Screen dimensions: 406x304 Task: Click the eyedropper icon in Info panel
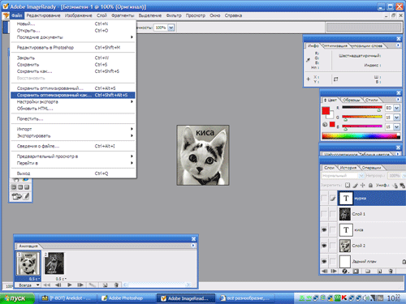click(308, 60)
